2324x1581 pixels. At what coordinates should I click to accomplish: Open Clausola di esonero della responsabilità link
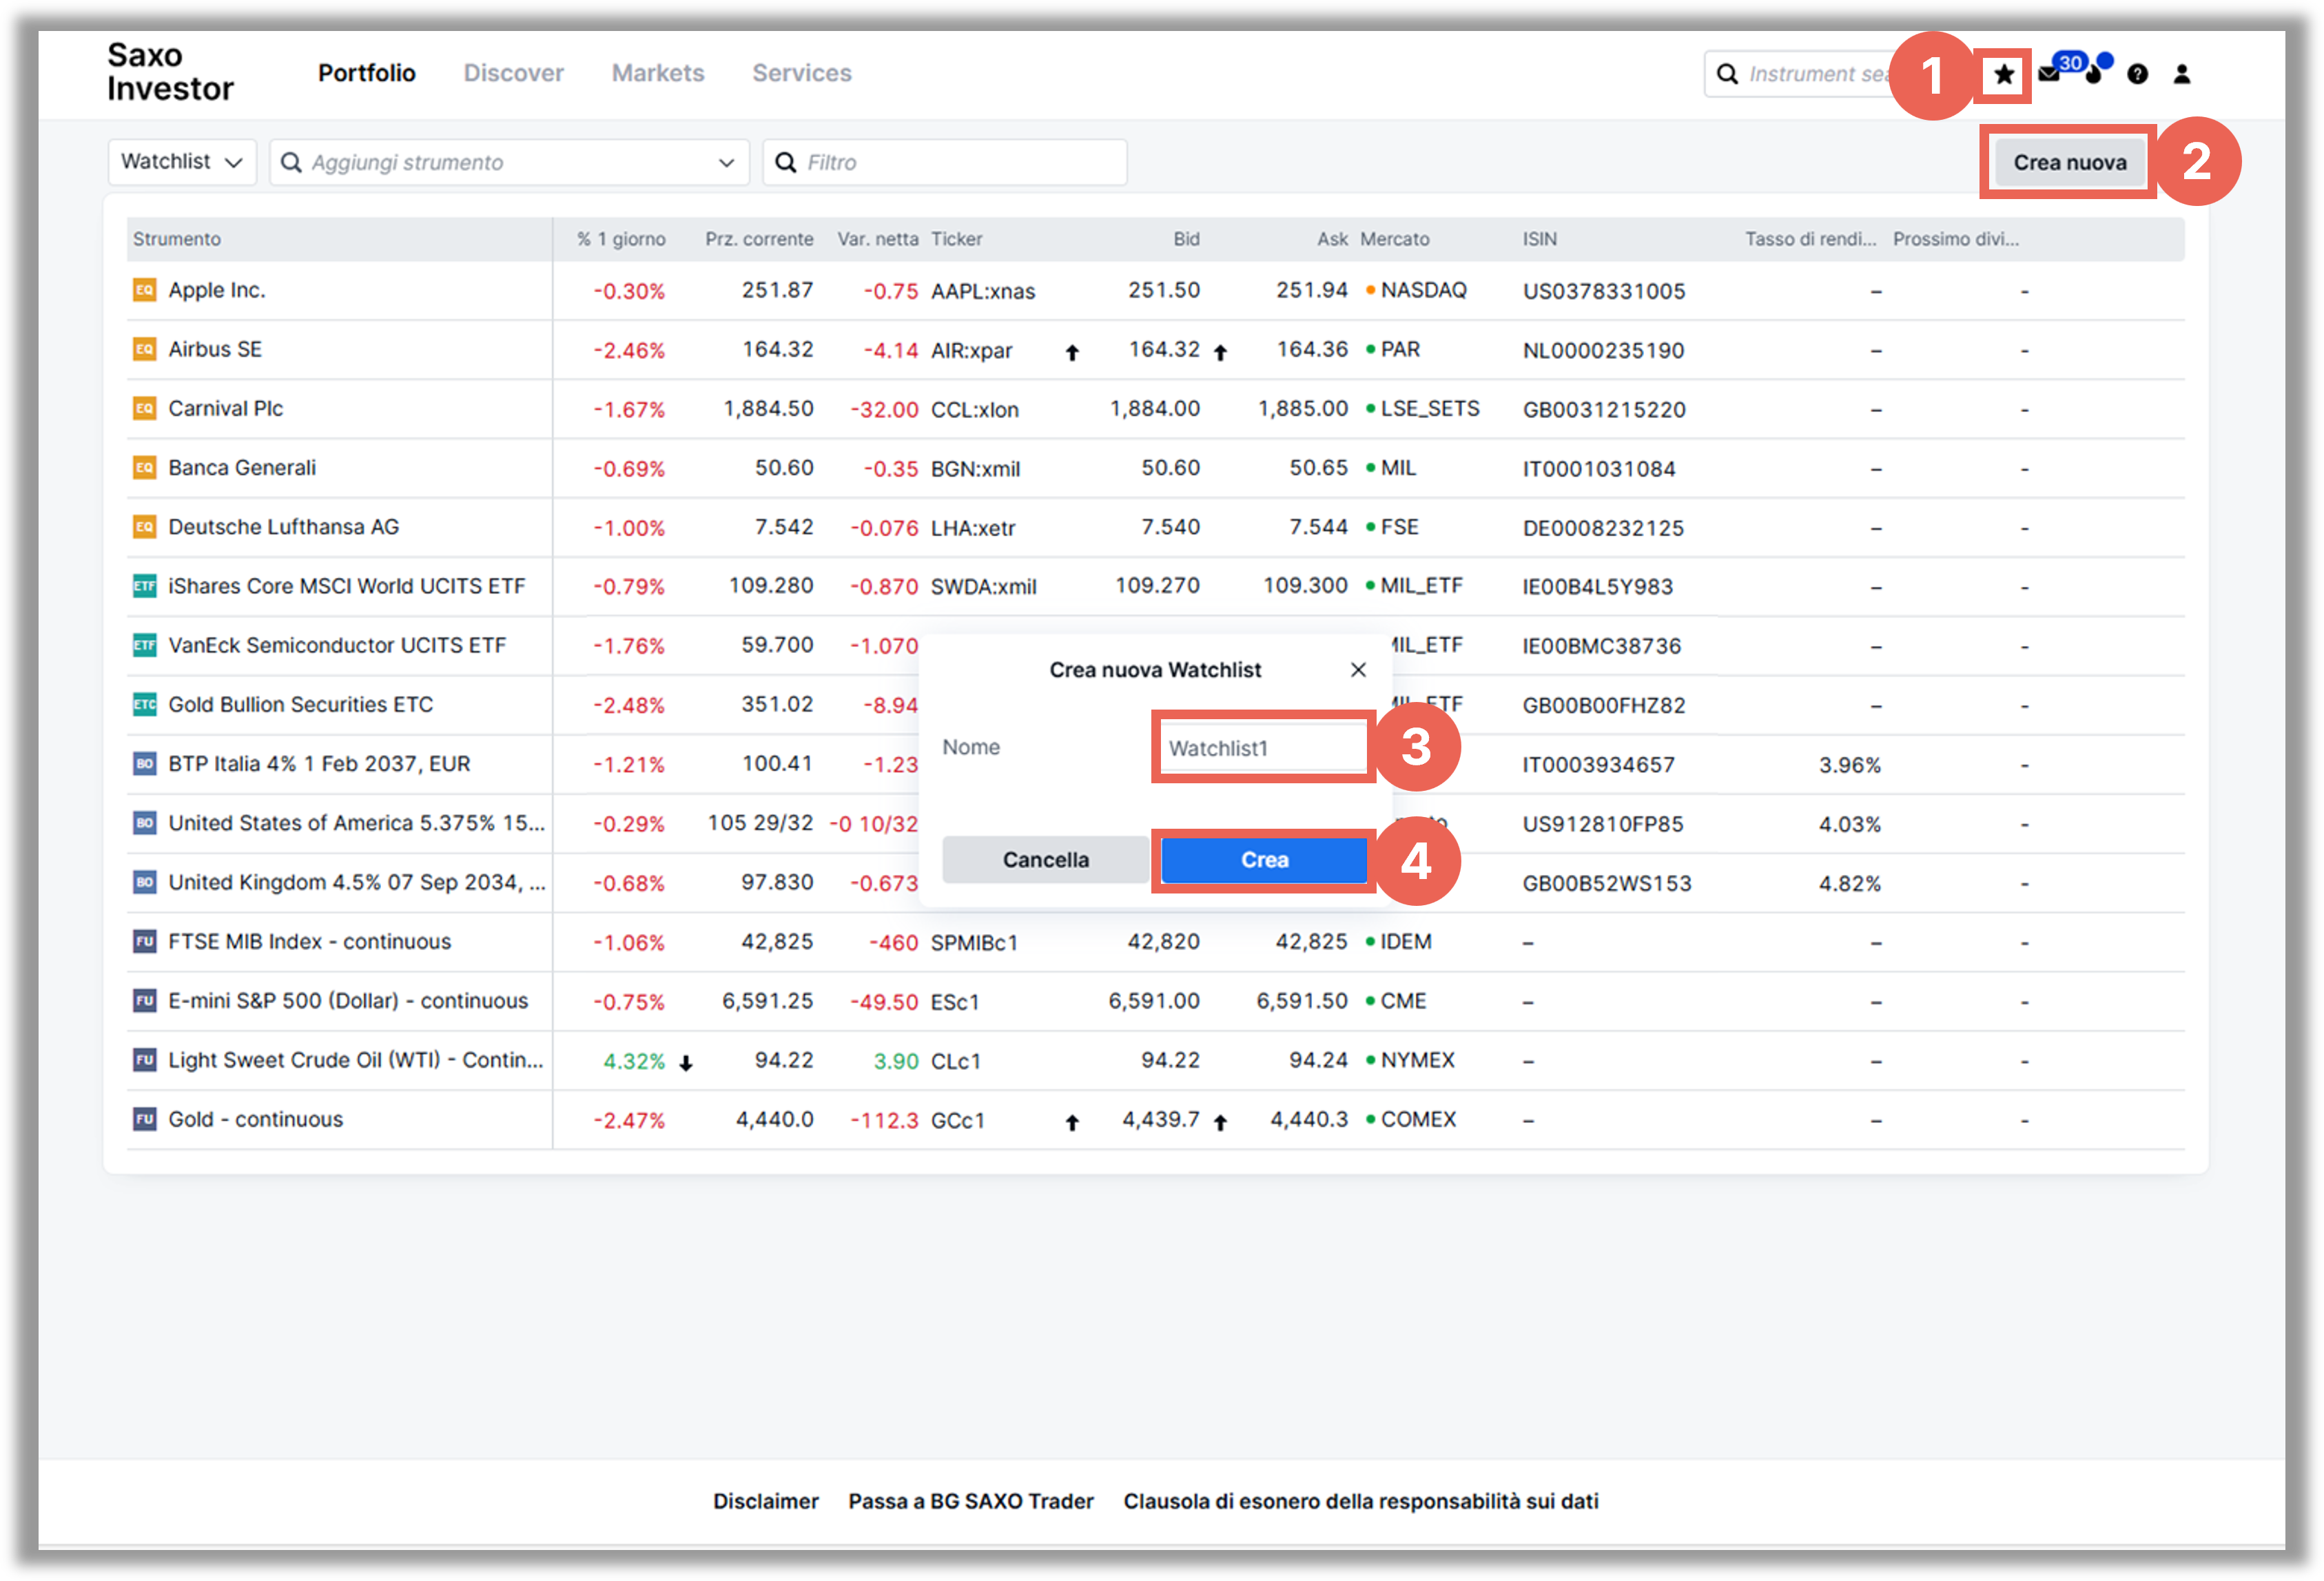tap(1361, 1501)
